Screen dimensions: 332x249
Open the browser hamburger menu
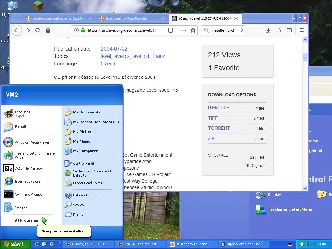[x=302, y=30]
